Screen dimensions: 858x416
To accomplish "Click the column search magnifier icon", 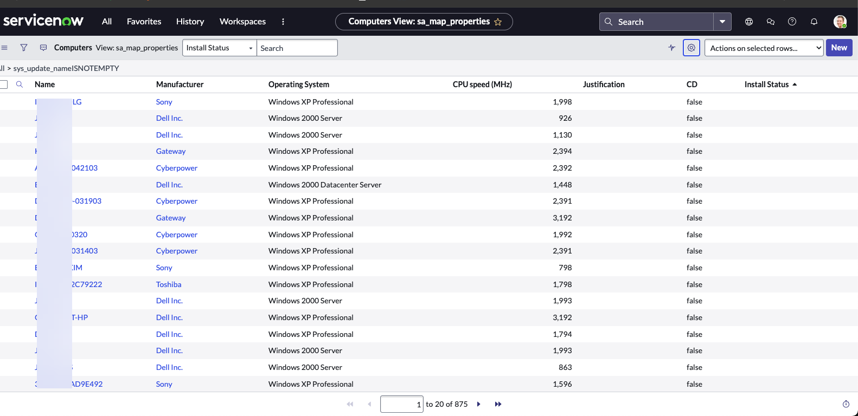I will tap(20, 84).
